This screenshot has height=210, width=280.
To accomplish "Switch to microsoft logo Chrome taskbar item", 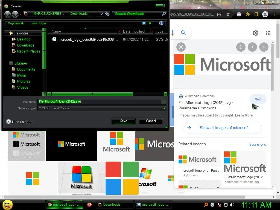I will tap(64, 205).
